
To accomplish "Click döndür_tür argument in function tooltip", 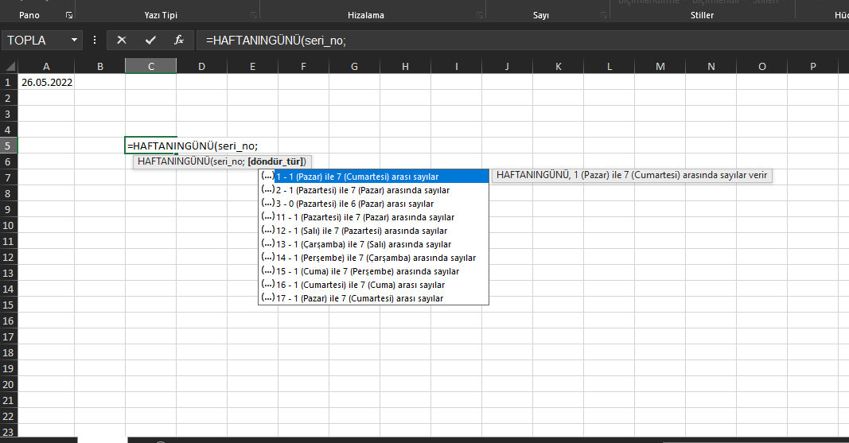I will click(x=277, y=161).
